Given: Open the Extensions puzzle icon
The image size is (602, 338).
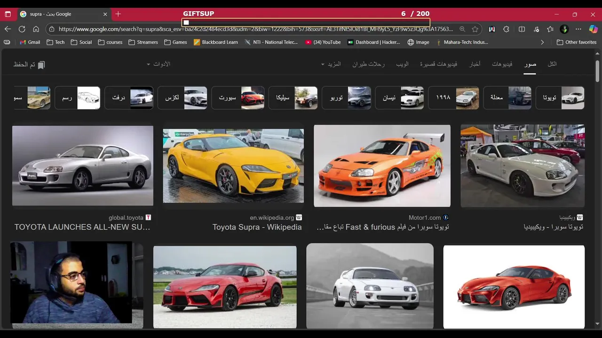Looking at the screenshot, I should 506,29.
